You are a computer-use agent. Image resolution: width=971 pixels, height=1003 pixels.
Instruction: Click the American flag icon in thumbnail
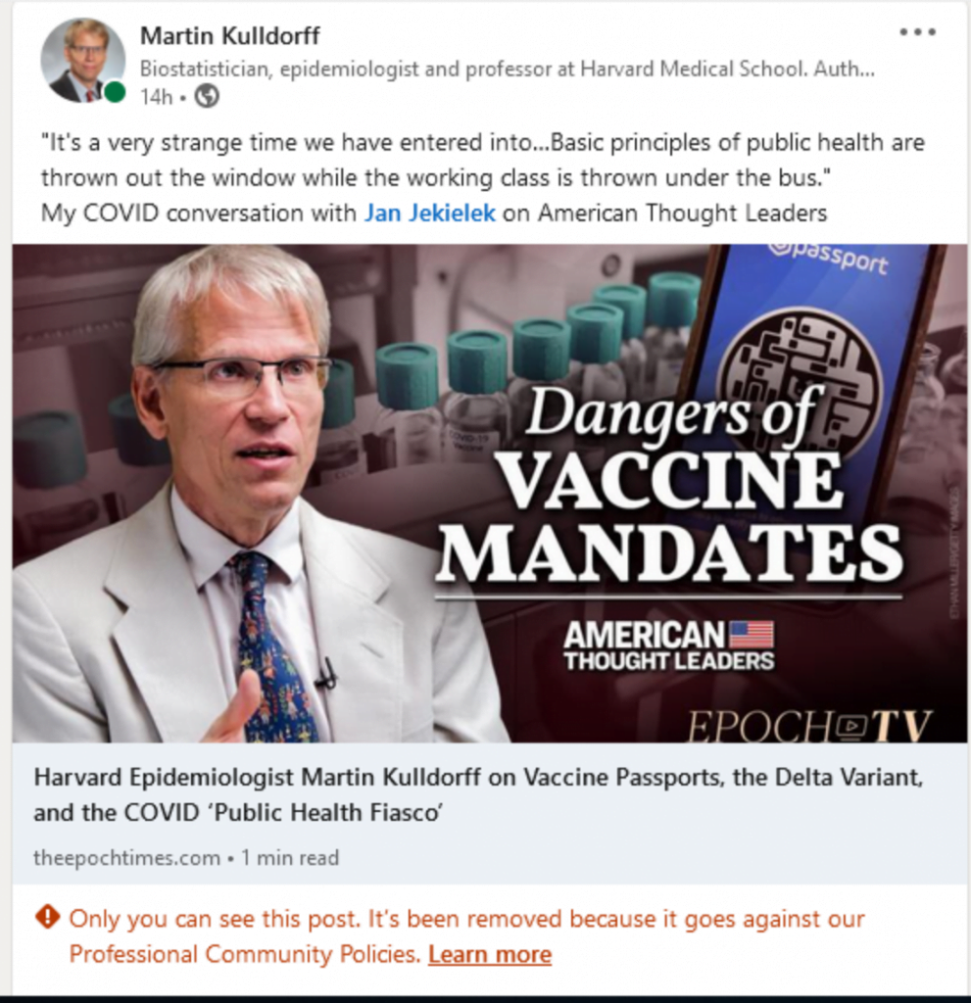coord(752,634)
